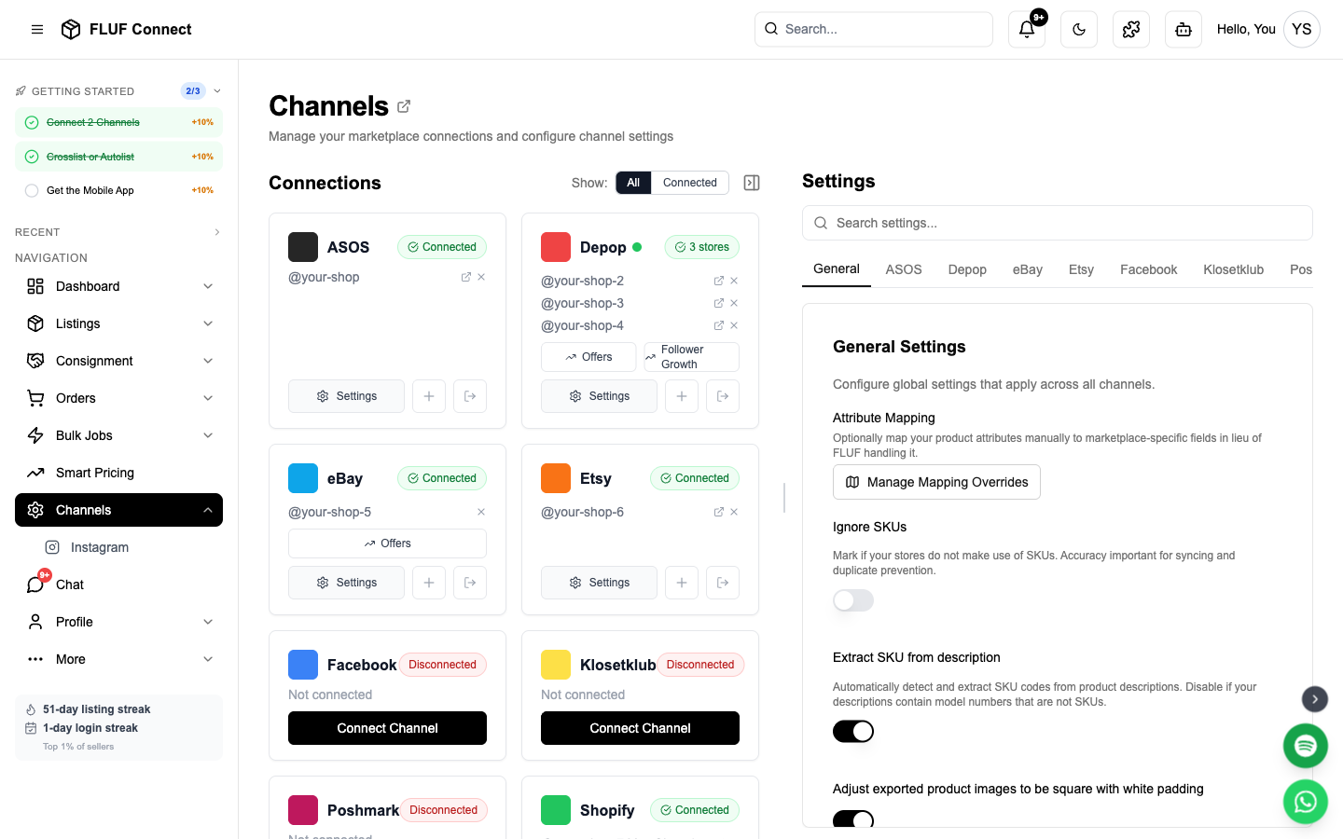Viewport: 1343px width, 839px height.
Task: Click the Crosslist or Autolist completed task
Action: 118,157
